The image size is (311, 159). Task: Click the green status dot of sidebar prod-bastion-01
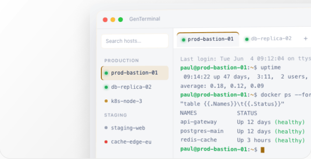[x=106, y=73]
